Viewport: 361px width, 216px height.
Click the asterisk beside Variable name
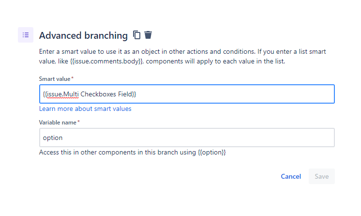point(78,122)
